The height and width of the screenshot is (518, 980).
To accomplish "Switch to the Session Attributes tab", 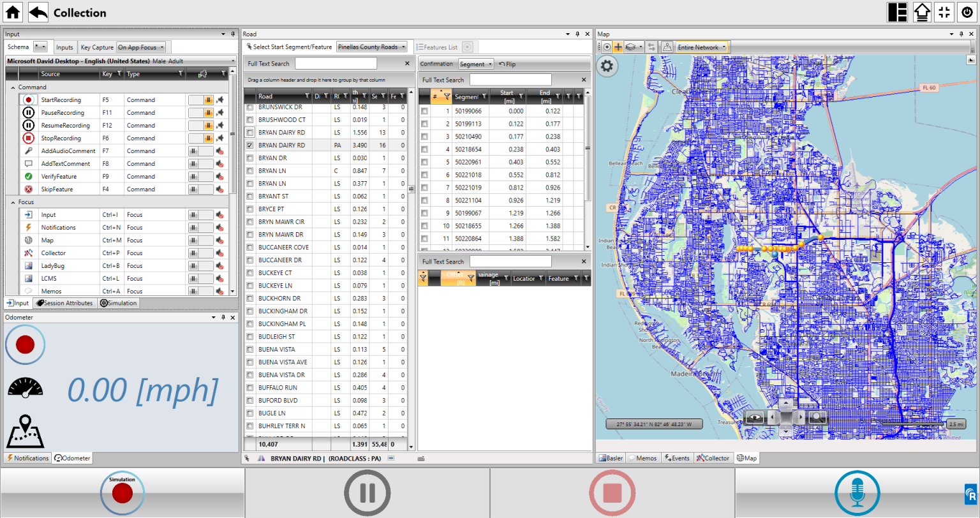I will 64,303.
